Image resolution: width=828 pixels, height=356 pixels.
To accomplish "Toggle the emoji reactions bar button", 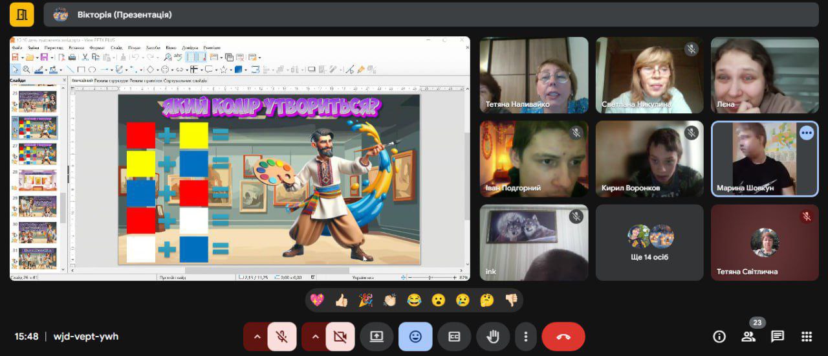I will coord(415,337).
